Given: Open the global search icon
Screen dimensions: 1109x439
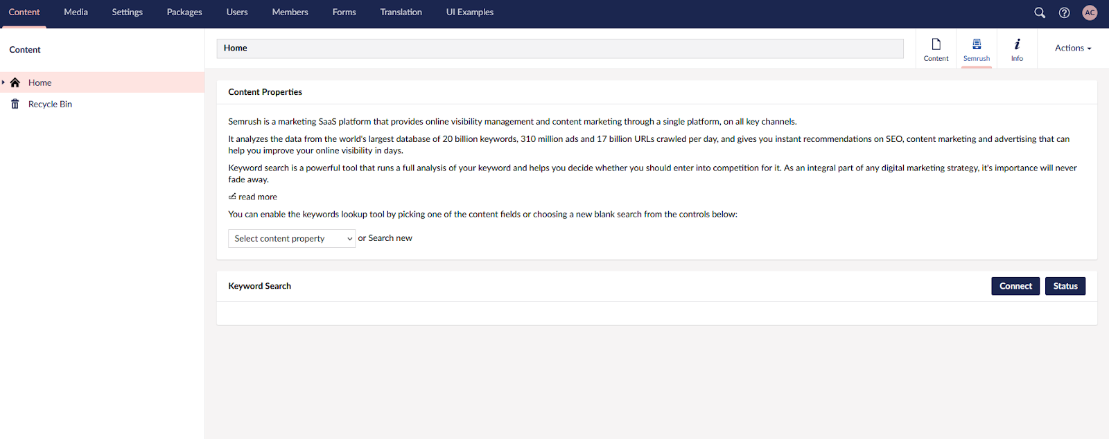Looking at the screenshot, I should (x=1040, y=12).
